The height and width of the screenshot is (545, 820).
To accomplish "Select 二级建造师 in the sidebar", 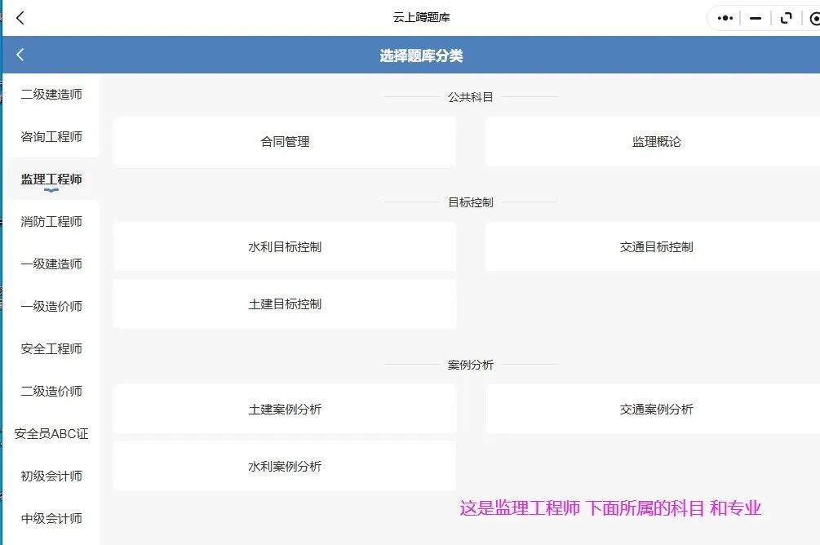I will (x=51, y=95).
